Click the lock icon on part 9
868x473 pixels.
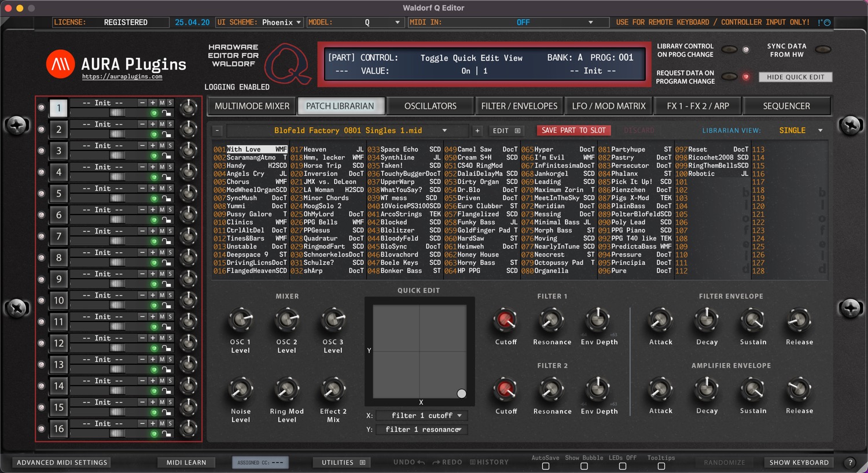[167, 284]
